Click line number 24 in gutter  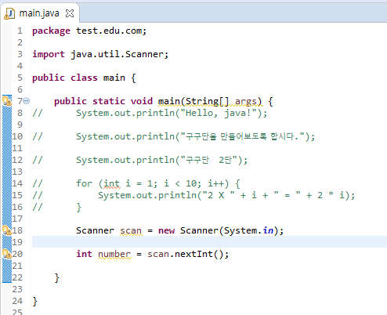[17, 301]
